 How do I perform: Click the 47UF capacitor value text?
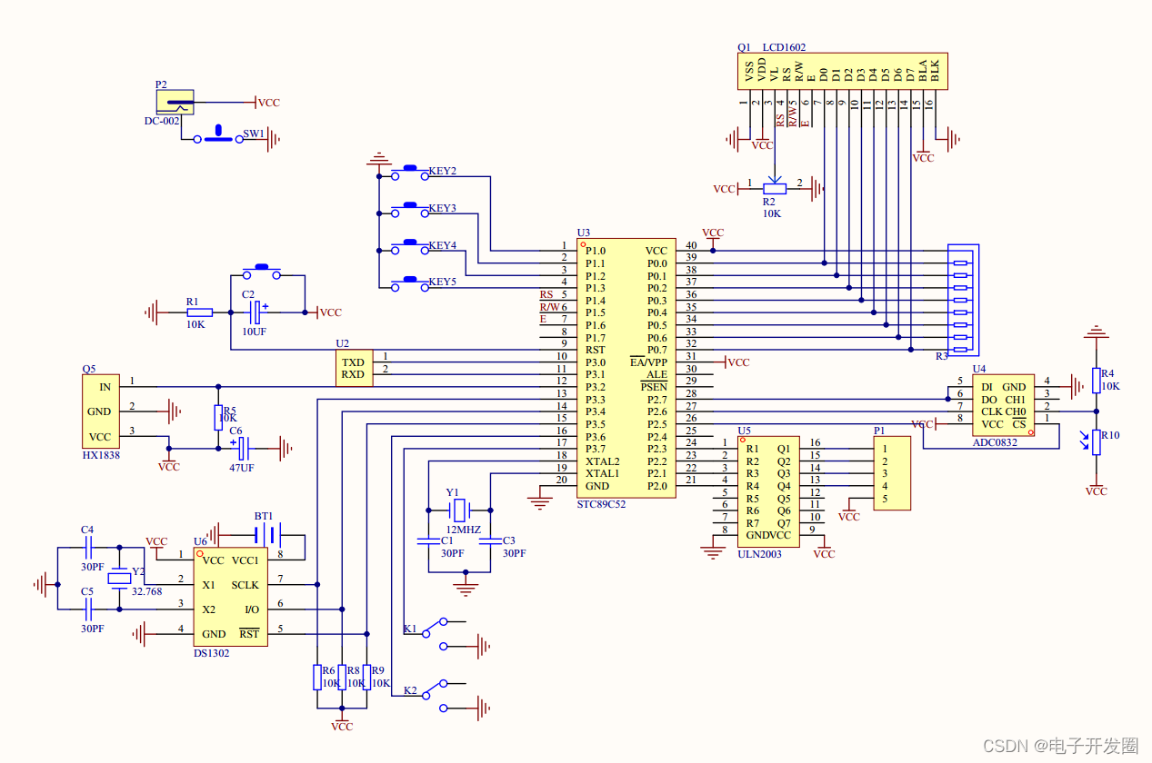[242, 468]
